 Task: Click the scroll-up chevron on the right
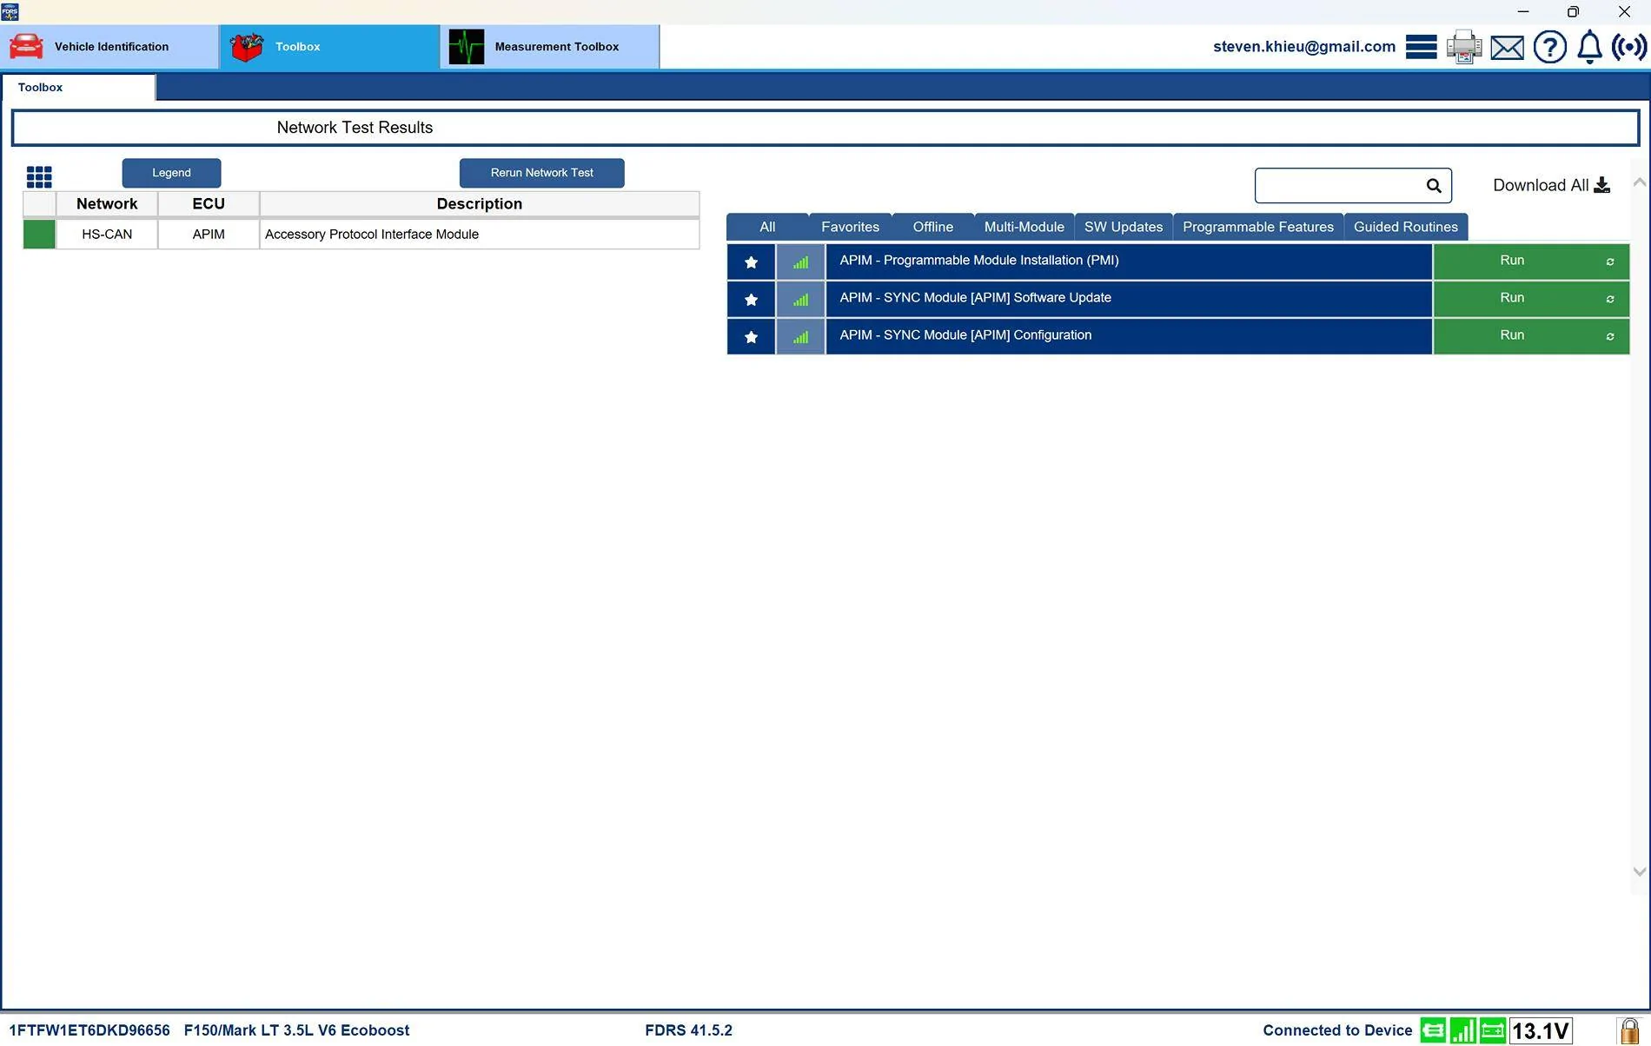tap(1641, 182)
